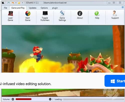Click the volume plus icon

pyautogui.click(x=13, y=99)
